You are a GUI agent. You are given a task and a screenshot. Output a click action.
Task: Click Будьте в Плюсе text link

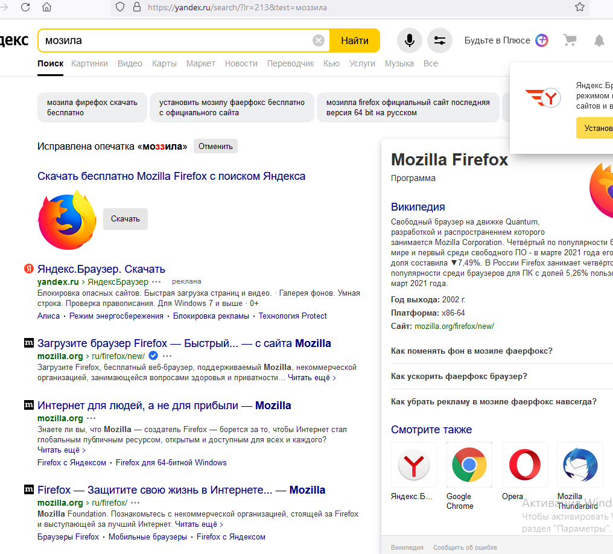(497, 40)
